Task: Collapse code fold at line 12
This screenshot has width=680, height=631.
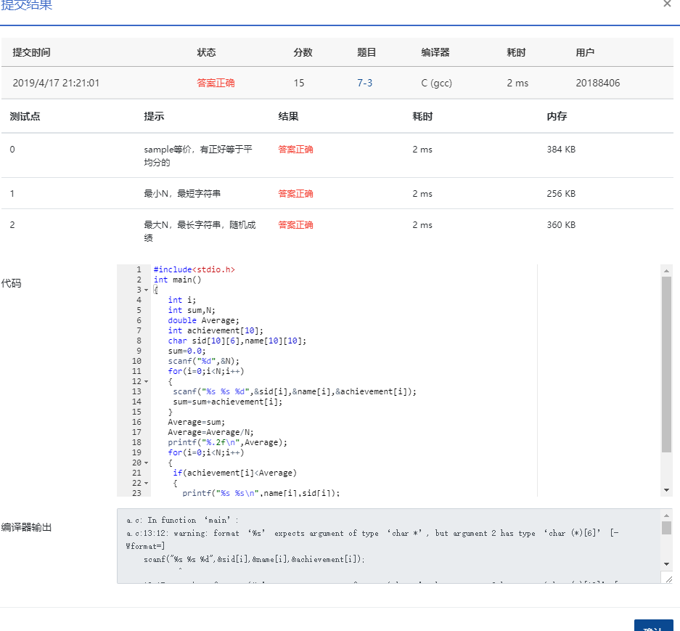Action: pyautogui.click(x=146, y=381)
